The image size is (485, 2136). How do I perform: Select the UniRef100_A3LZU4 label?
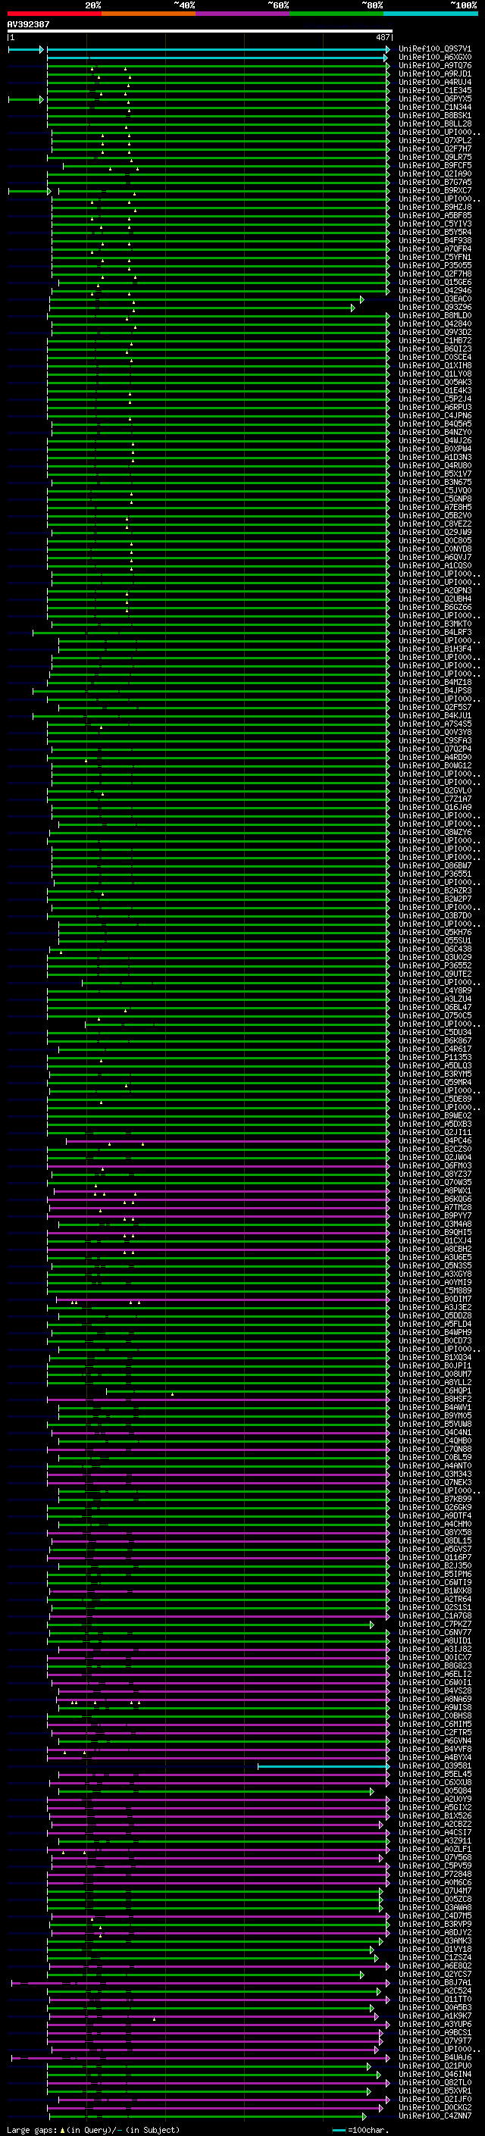tap(435, 999)
